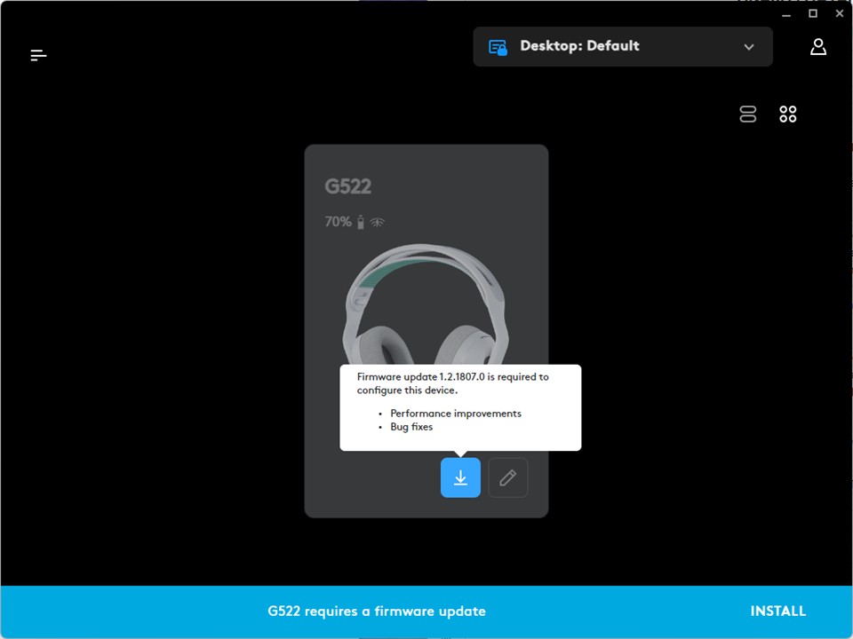Minimize the G HUB window
The width and height of the screenshot is (853, 639).
[785, 13]
